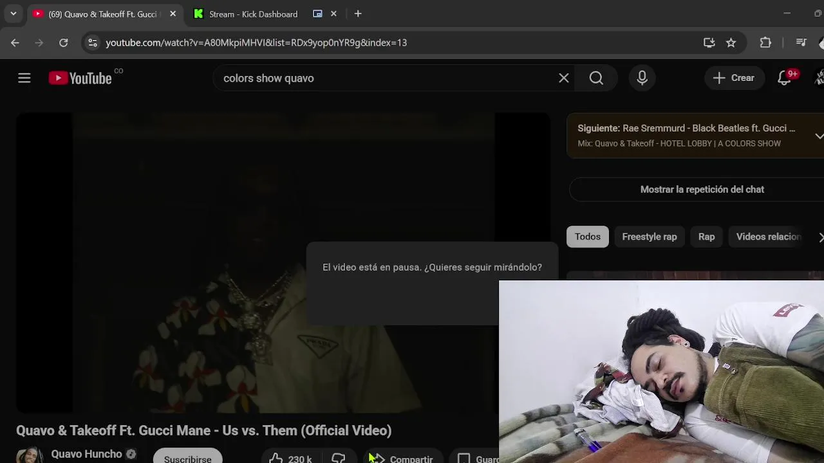Dislike the video thumbs-down icon
Screen dimensions: 824x463
pos(339,457)
